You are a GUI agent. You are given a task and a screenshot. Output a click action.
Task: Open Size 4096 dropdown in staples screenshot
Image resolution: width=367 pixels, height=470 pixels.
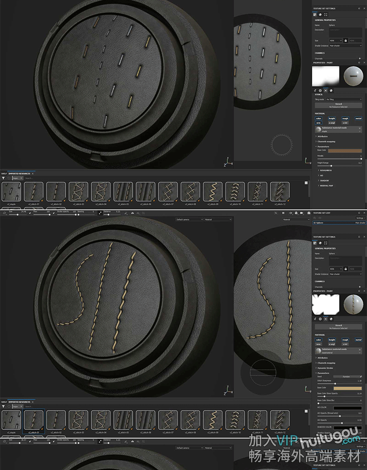tap(336, 41)
